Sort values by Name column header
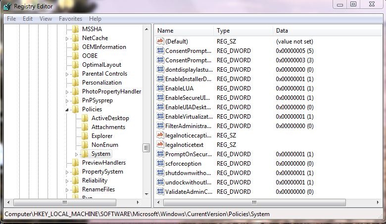 [x=183, y=31]
